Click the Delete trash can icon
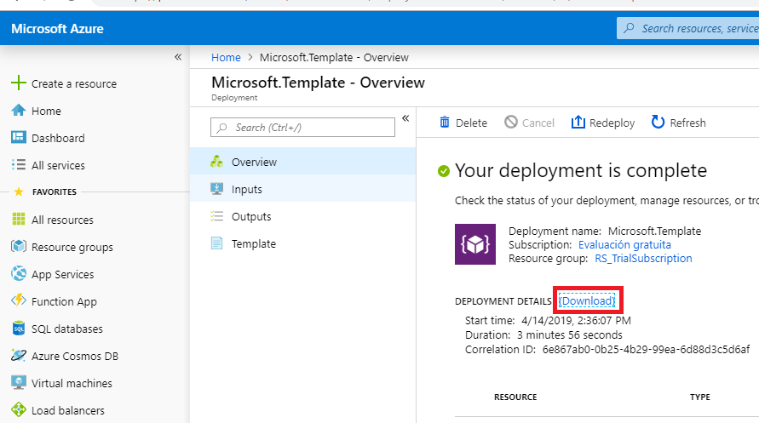 tap(445, 123)
